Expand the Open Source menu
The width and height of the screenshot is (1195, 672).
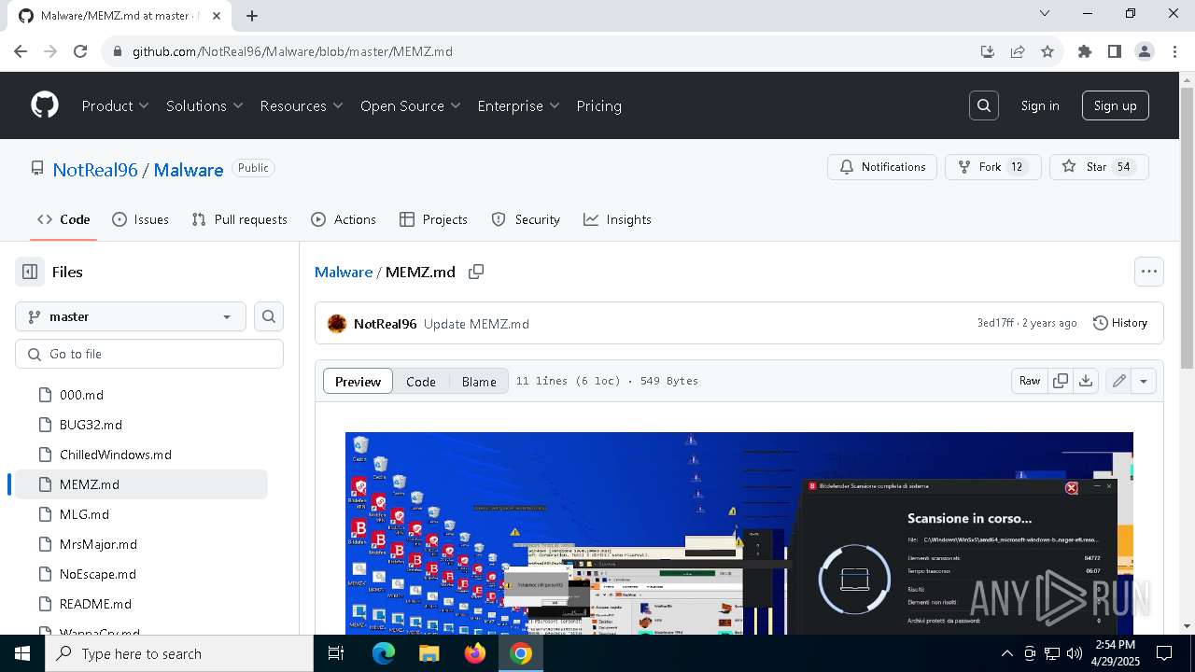click(x=411, y=105)
